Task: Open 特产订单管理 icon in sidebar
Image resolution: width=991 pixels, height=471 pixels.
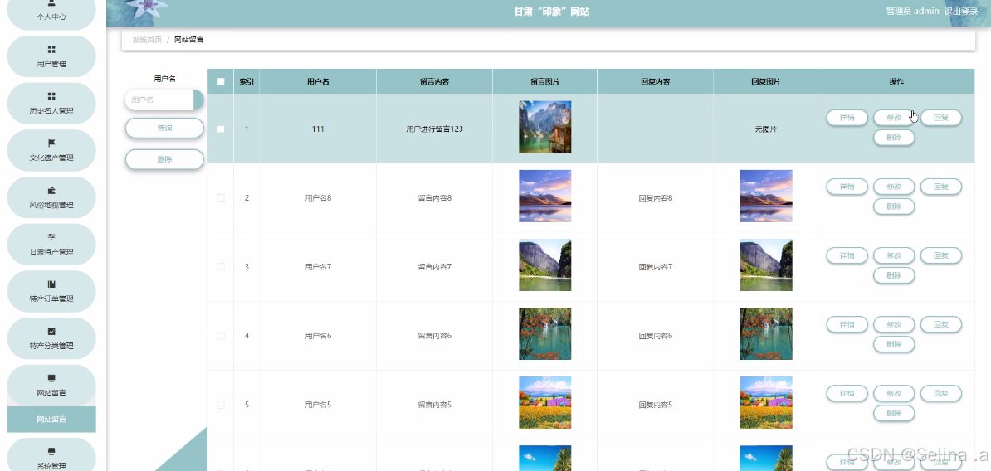Action: point(51,284)
